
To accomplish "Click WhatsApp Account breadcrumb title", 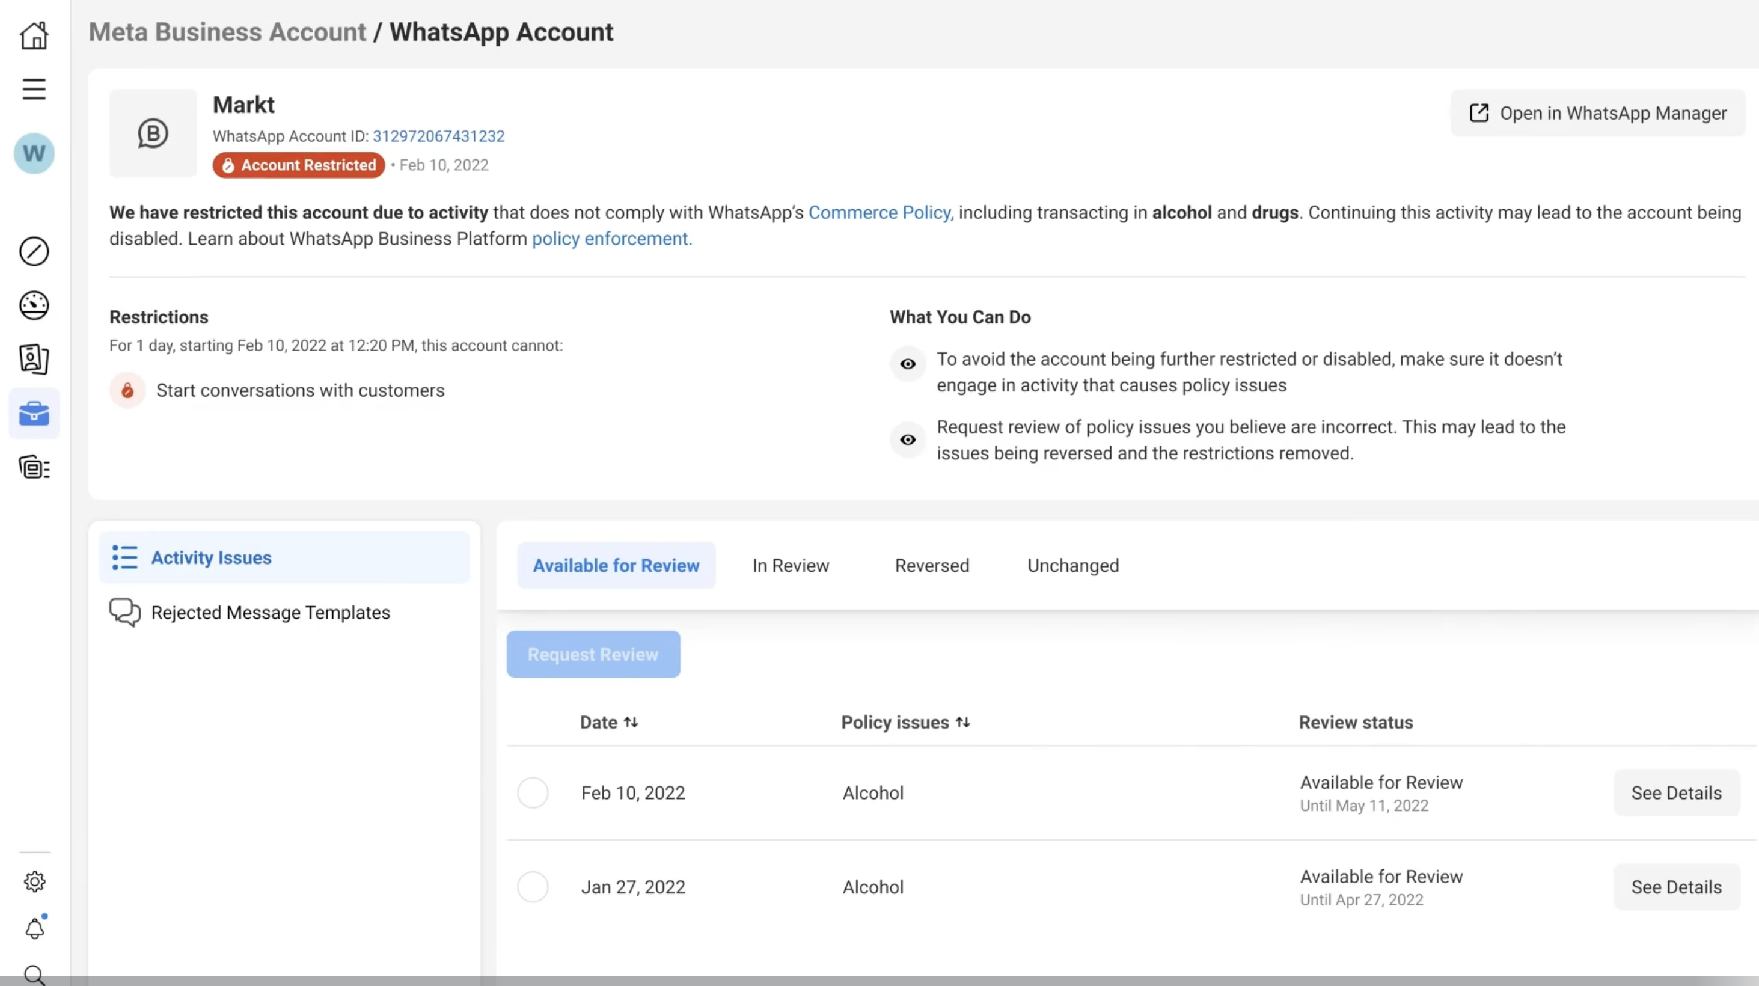I will coord(501,32).
